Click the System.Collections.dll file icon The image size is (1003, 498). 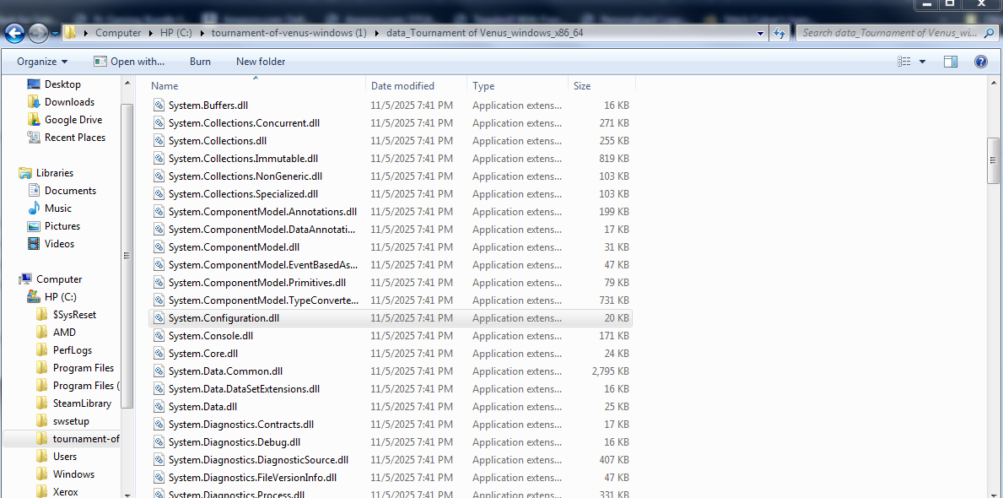[x=159, y=141]
